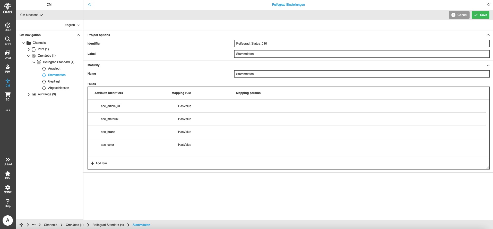
Task: Unfold the sidebar navigation
Action: 8,162
